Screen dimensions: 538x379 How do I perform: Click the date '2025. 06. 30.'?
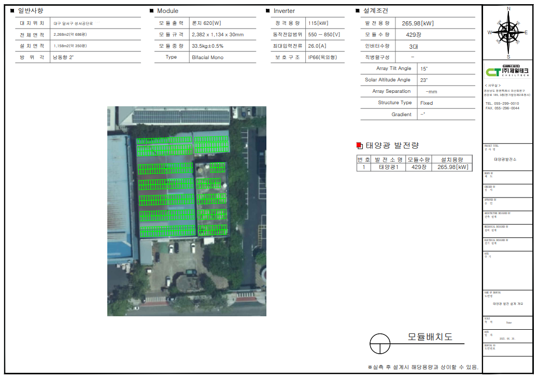pyautogui.click(x=507, y=339)
